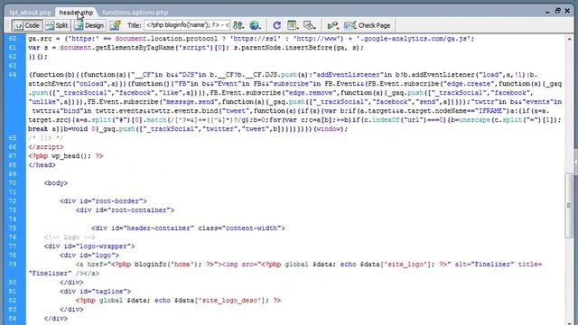Click the </head> closing tag
Image resolution: width=578 pixels, height=325 pixels.
[42, 165]
